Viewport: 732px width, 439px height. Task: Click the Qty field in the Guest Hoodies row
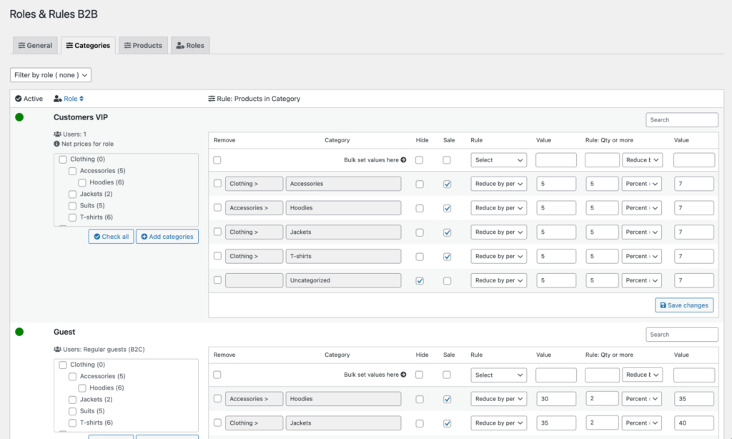(602, 398)
